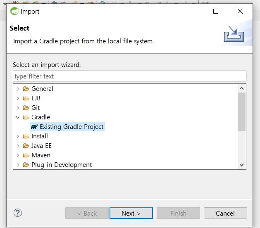Image resolution: width=260 pixels, height=228 pixels.
Task: Collapse the Gradle folder node
Action: click(x=18, y=117)
